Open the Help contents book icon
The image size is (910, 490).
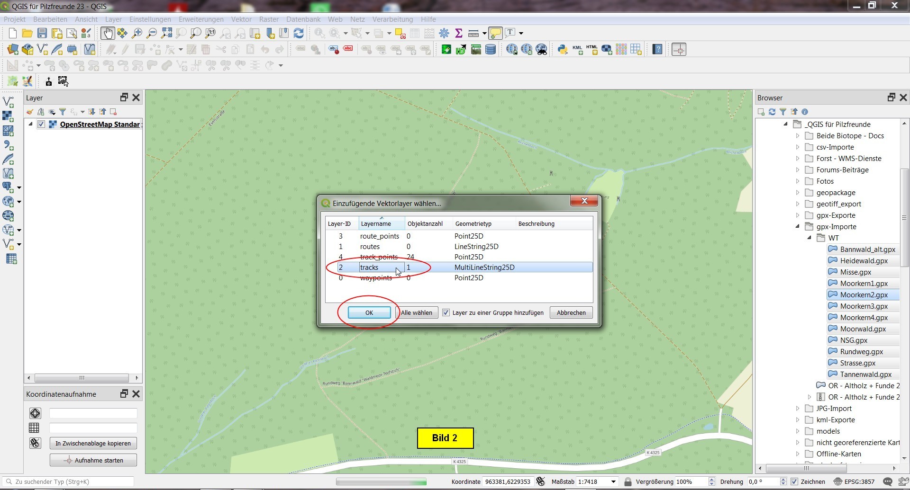pos(657,50)
